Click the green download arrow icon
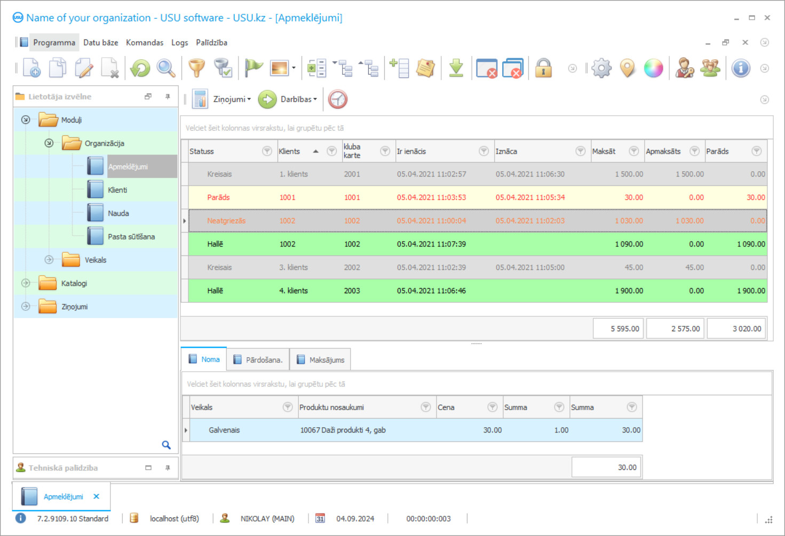This screenshot has height=536, width=785. pyautogui.click(x=456, y=68)
